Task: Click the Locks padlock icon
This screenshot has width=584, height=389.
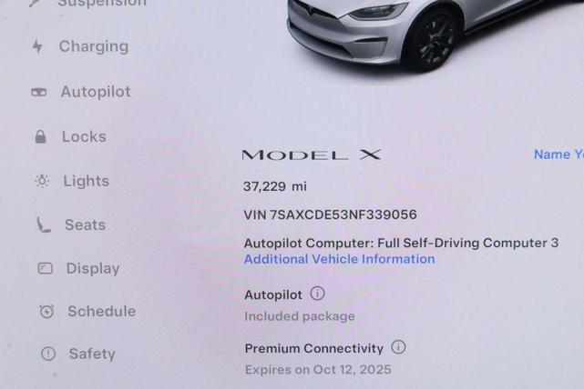Action: [40, 136]
